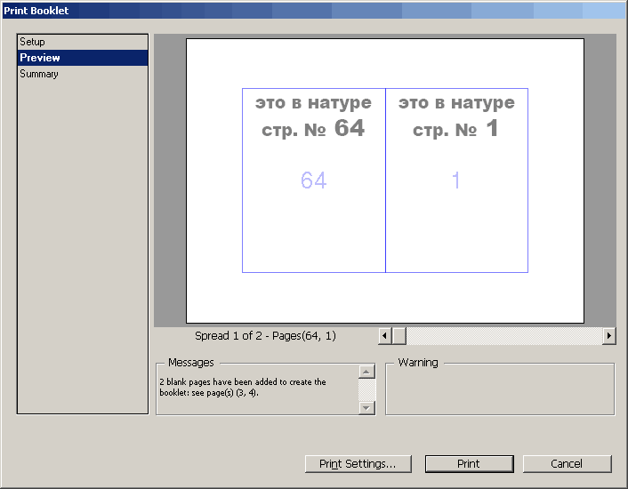Click Messages box down arrow
Screen dimensions: 628x489
point(366,408)
